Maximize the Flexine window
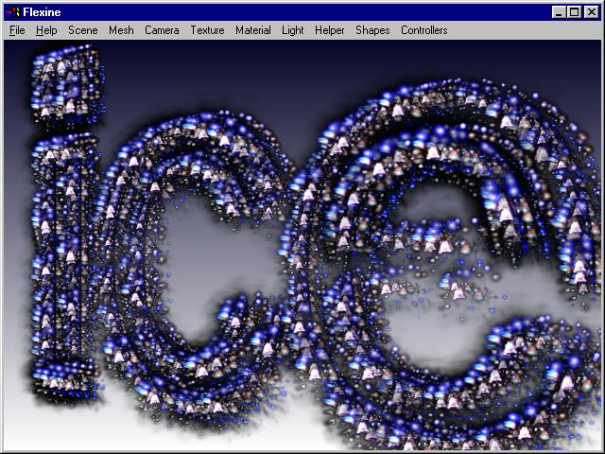 tap(574, 12)
